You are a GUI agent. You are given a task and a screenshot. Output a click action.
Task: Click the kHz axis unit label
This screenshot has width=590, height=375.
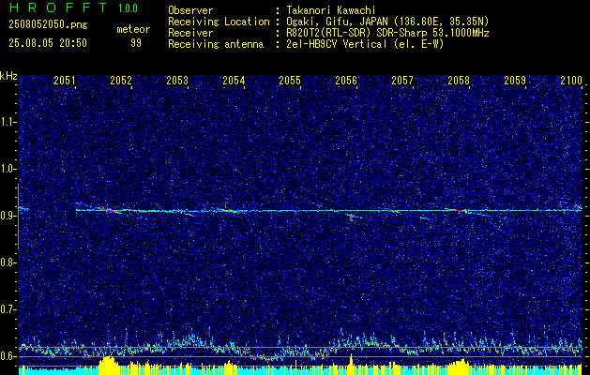(8, 76)
